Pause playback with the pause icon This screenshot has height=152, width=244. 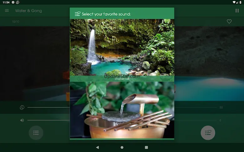click(237, 11)
